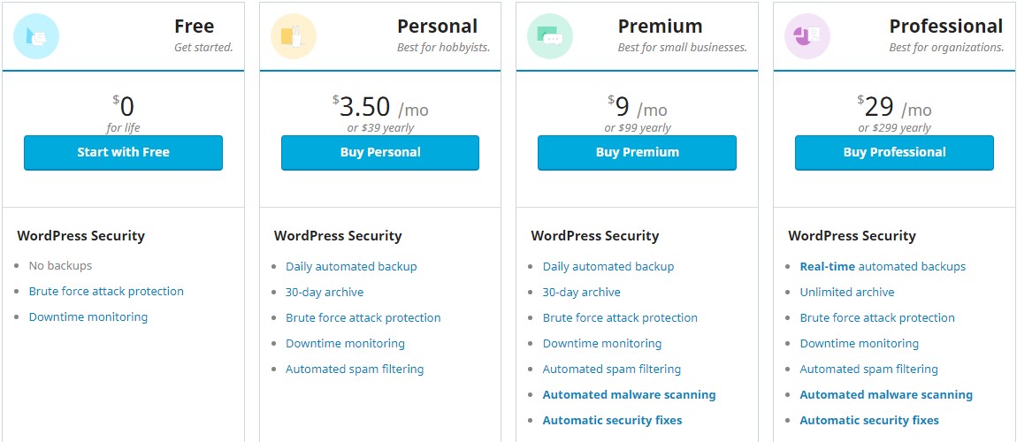Open Brute force attack protection under Free
The height and width of the screenshot is (442, 1017).
[x=106, y=292]
